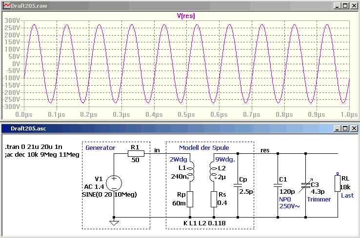Click the 2µ inductance value
Screen dimensions: 360x238
tap(222, 177)
